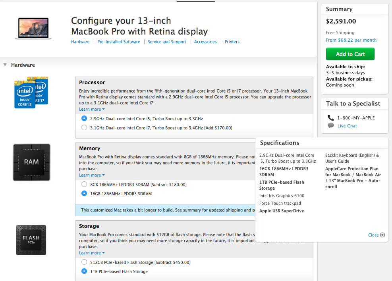Image resolution: width=392 pixels, height=281 pixels.
Task: Select 2.9GHz Dual-core Intel Core i5 option
Action: 84,118
